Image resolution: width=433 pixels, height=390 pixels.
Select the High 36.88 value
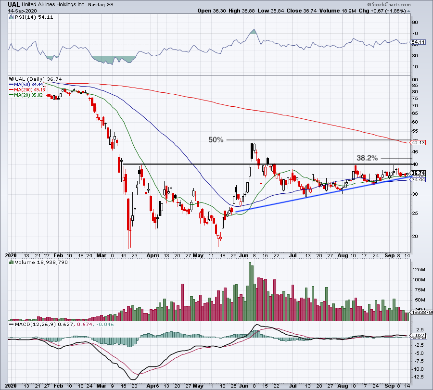click(x=242, y=11)
